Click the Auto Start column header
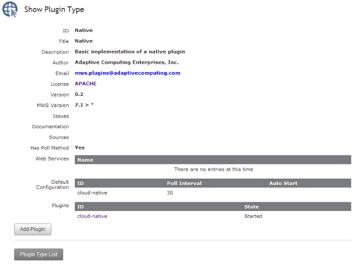 [283, 183]
